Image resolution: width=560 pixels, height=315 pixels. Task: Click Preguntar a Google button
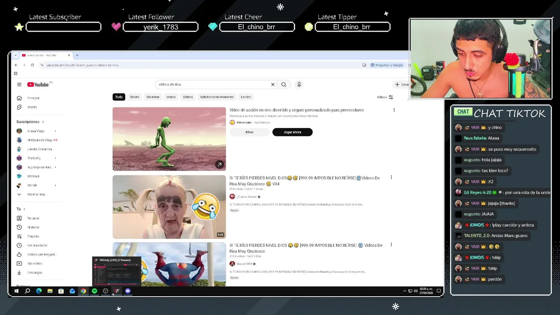pyautogui.click(x=387, y=65)
